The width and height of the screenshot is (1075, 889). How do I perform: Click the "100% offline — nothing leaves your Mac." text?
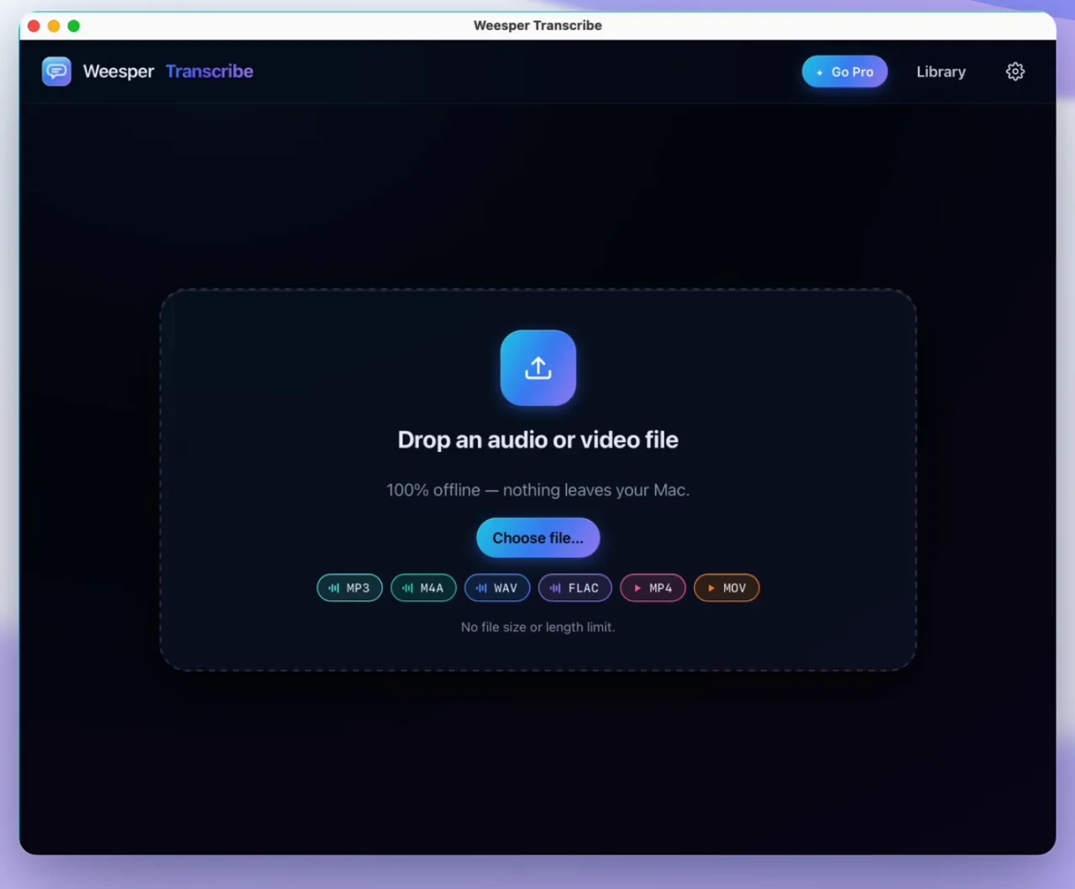click(538, 490)
